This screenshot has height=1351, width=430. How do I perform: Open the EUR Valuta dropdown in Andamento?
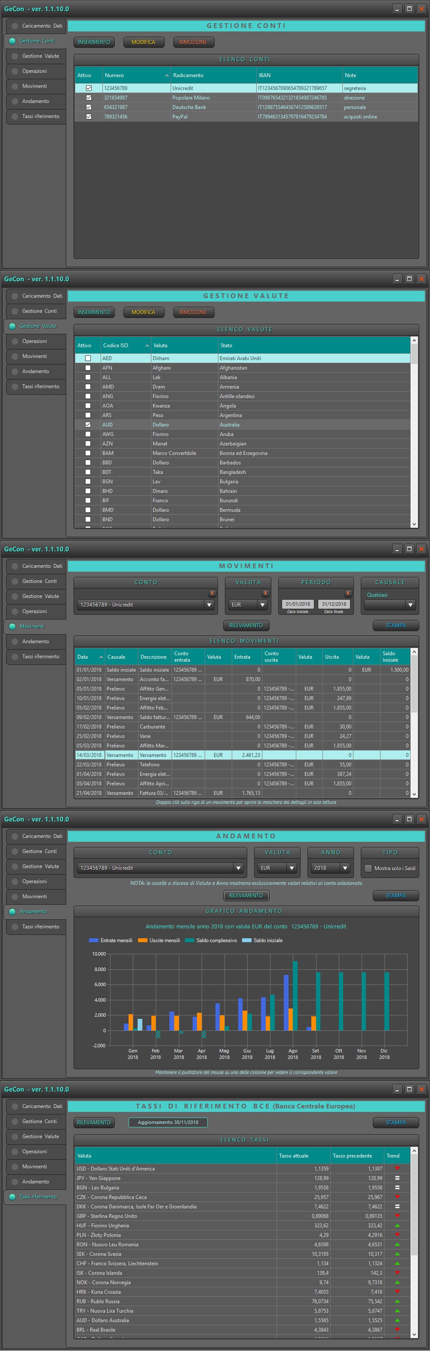pyautogui.click(x=292, y=868)
